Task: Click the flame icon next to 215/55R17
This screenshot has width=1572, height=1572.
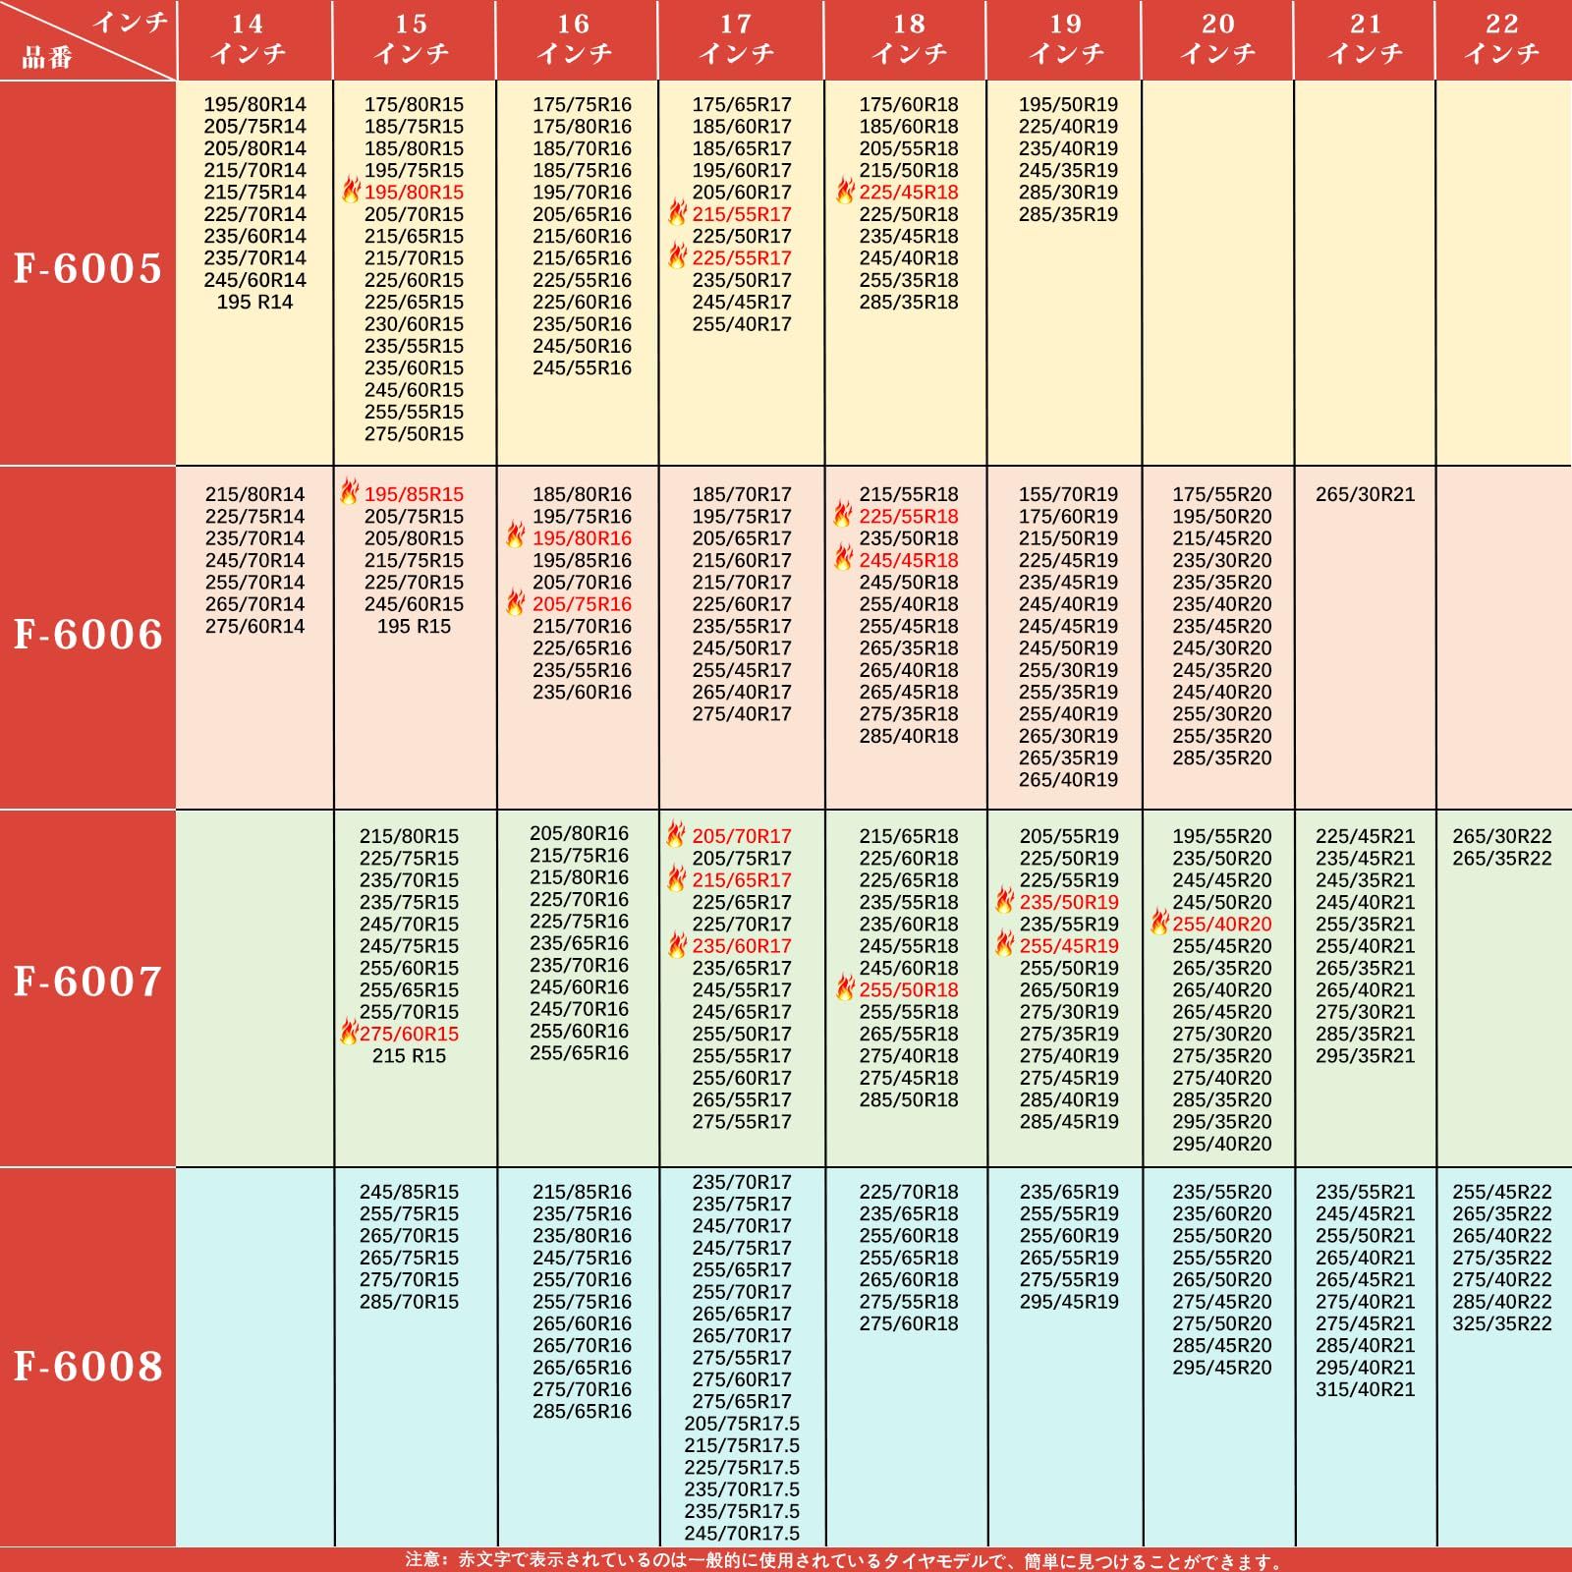Action: [x=678, y=212]
